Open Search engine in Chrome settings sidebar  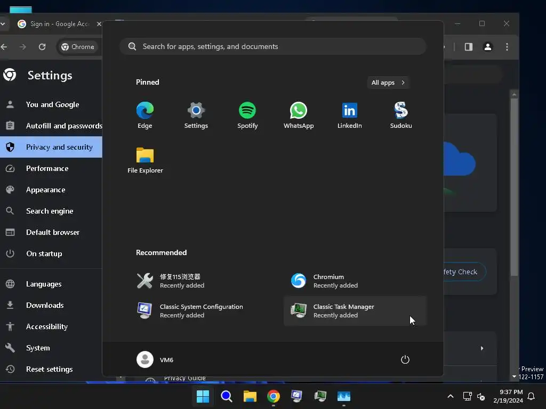pyautogui.click(x=51, y=211)
